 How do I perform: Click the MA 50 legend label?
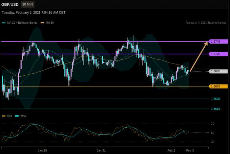pyautogui.click(x=50, y=23)
